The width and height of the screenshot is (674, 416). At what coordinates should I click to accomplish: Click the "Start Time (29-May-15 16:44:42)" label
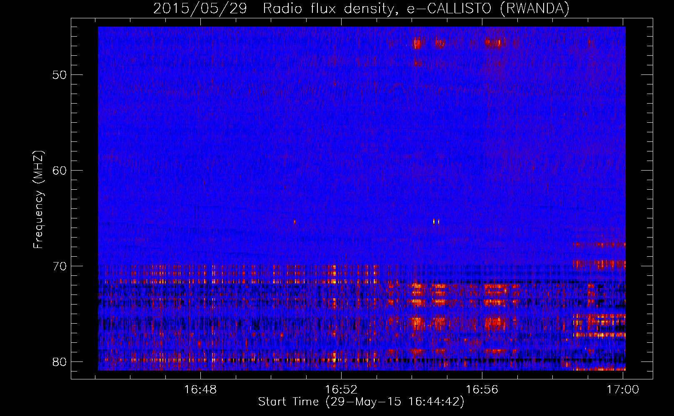pyautogui.click(x=361, y=402)
